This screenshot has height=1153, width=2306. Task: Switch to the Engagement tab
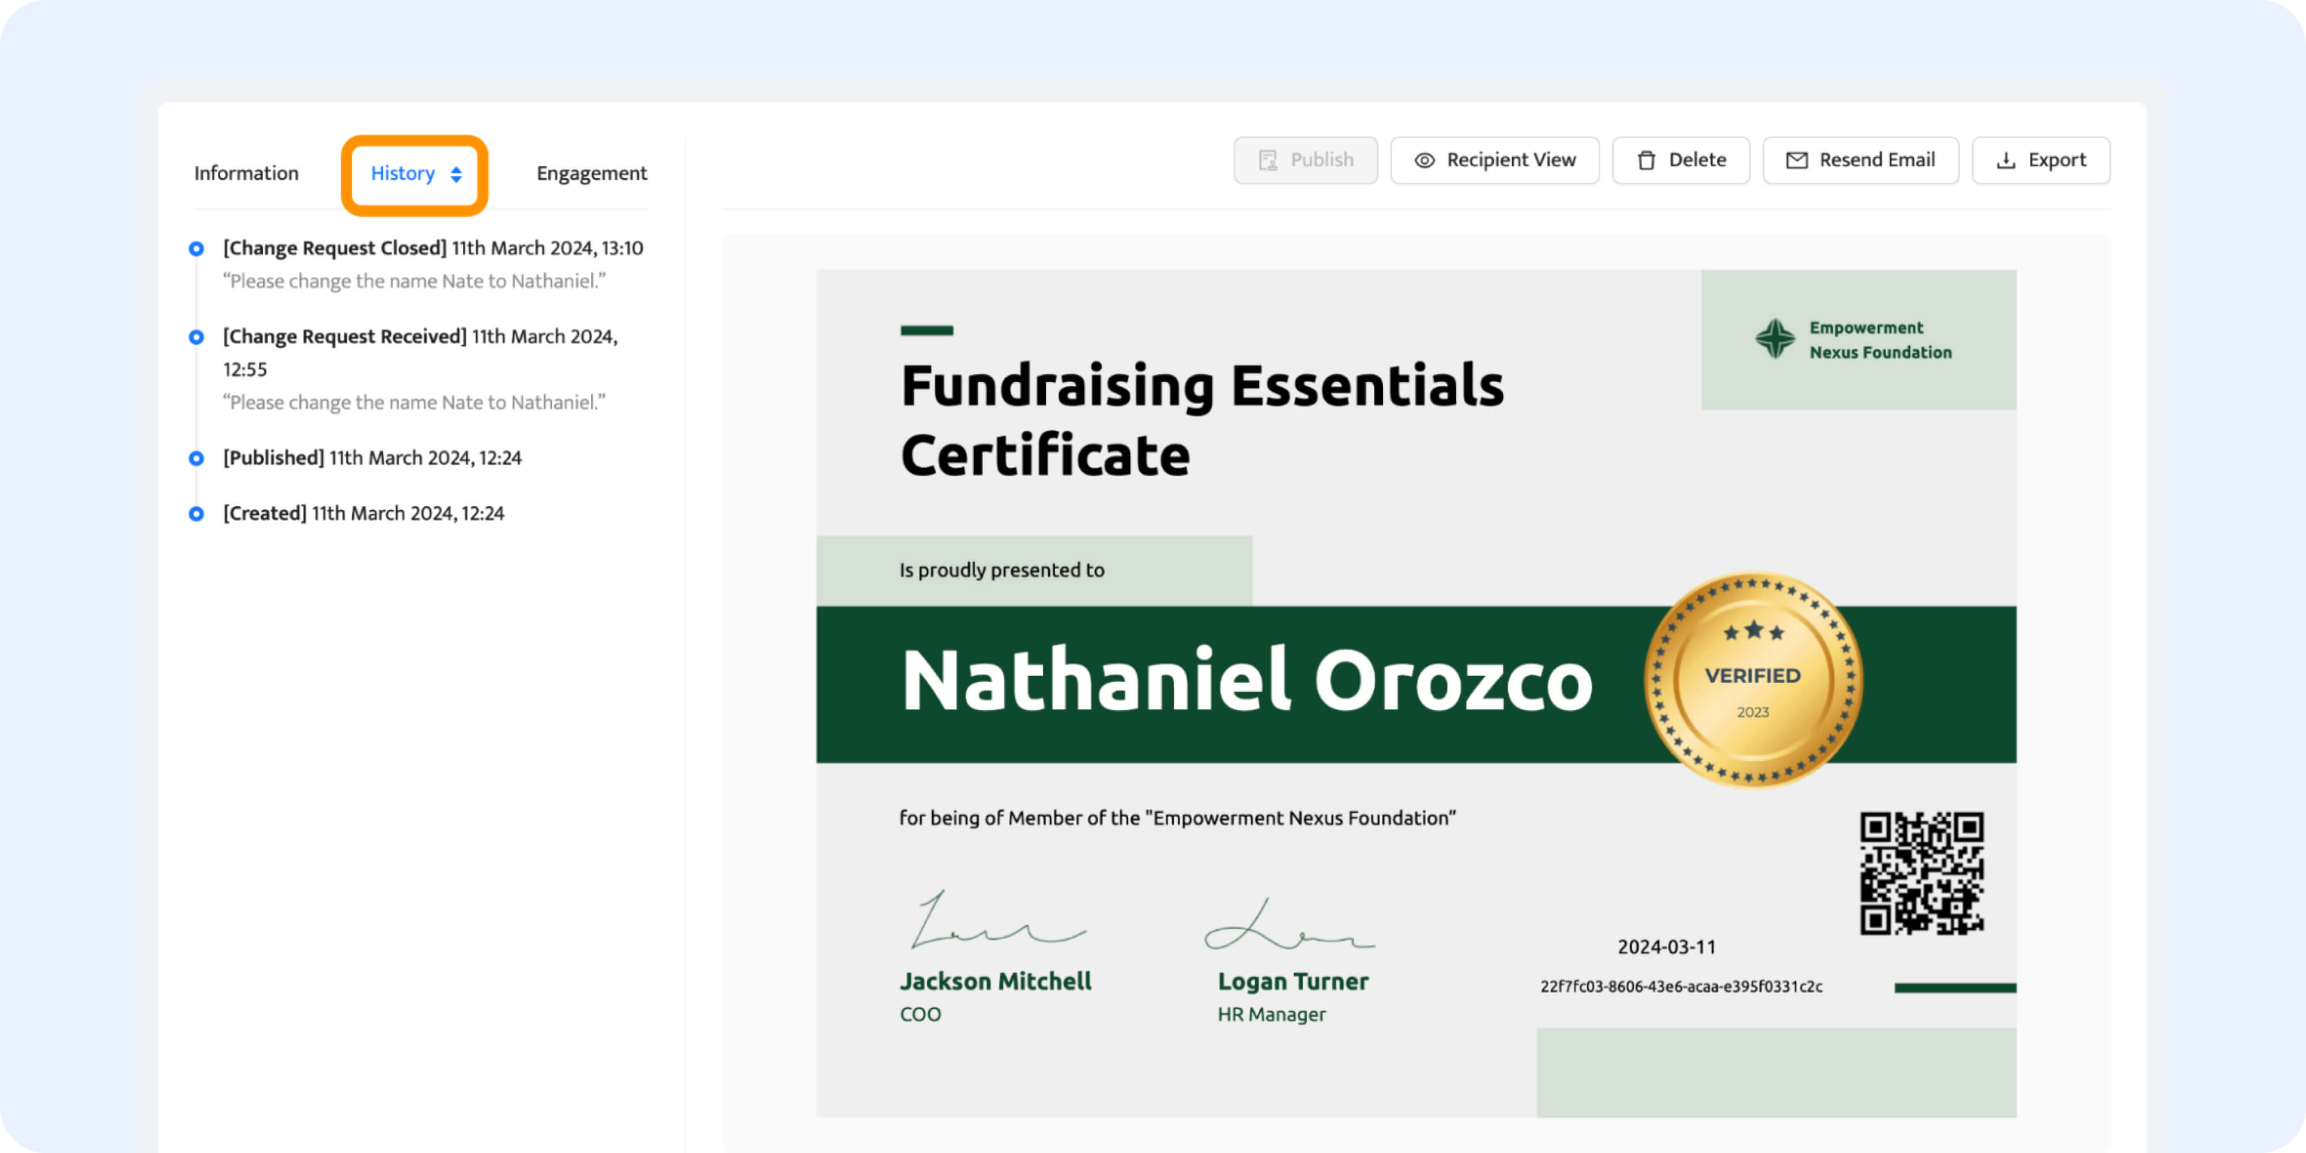[591, 174]
